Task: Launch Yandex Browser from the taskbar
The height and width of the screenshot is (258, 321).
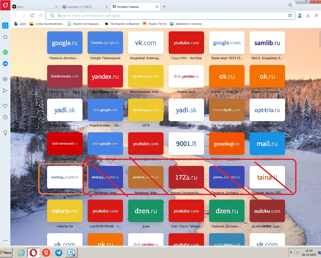Action: coord(46,252)
